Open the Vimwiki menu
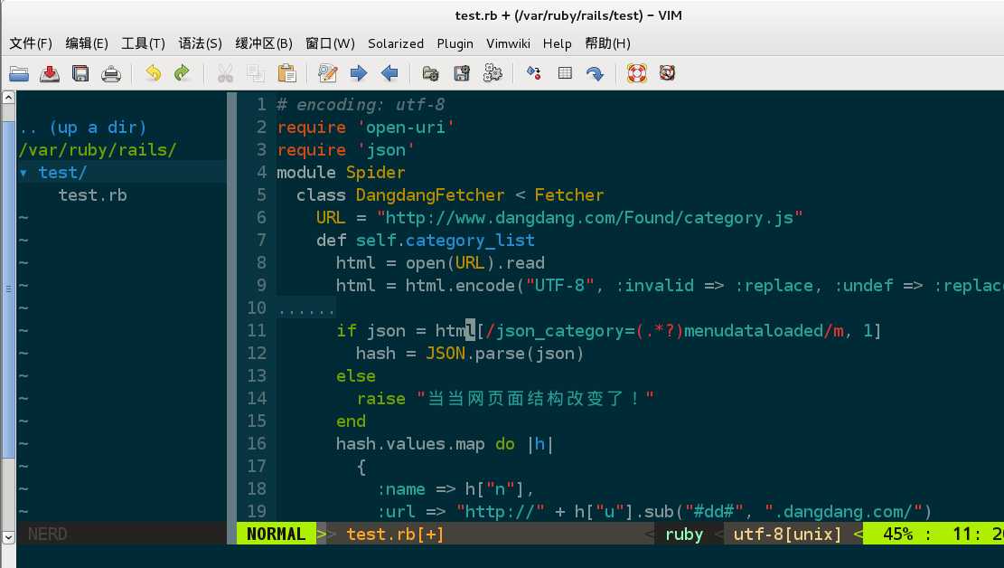The width and height of the screenshot is (1004, 568). click(509, 43)
